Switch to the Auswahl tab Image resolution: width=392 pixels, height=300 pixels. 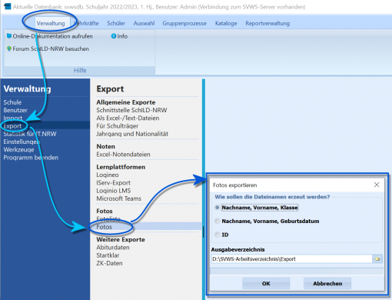coord(144,23)
